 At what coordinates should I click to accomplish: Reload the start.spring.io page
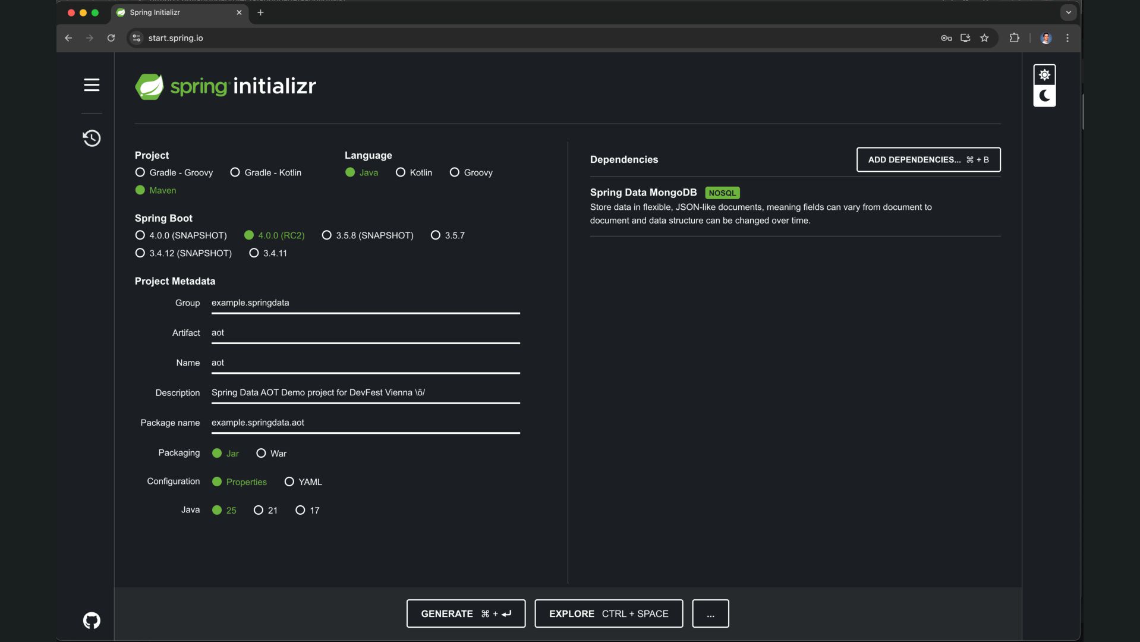point(111,38)
